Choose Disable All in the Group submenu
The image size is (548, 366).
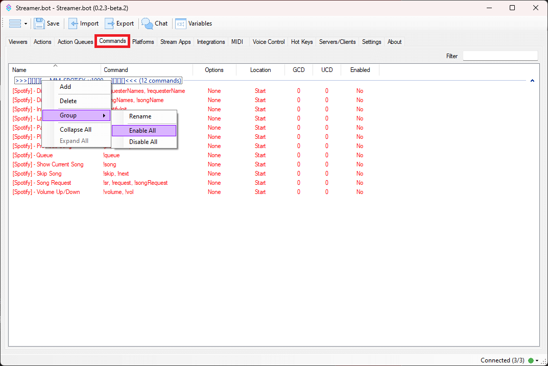pos(144,142)
